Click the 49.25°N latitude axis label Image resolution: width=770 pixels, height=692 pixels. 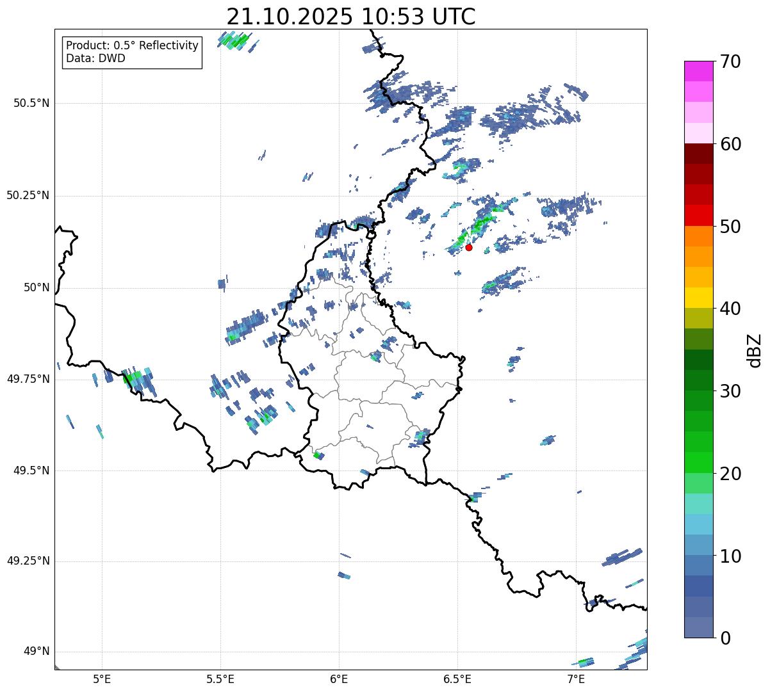pyautogui.click(x=28, y=561)
